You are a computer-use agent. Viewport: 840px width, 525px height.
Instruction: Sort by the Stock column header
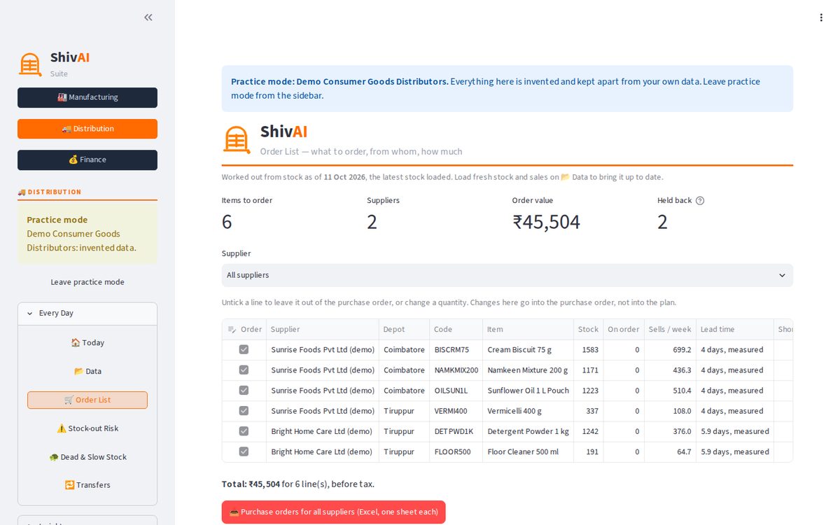point(588,329)
